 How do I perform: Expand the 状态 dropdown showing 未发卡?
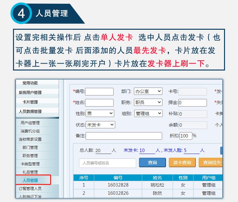pyautogui.click(x=100, y=125)
